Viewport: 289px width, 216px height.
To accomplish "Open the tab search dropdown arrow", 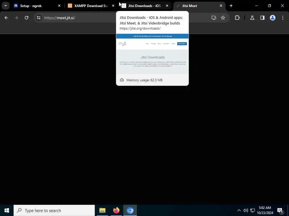I will click(x=6, y=6).
